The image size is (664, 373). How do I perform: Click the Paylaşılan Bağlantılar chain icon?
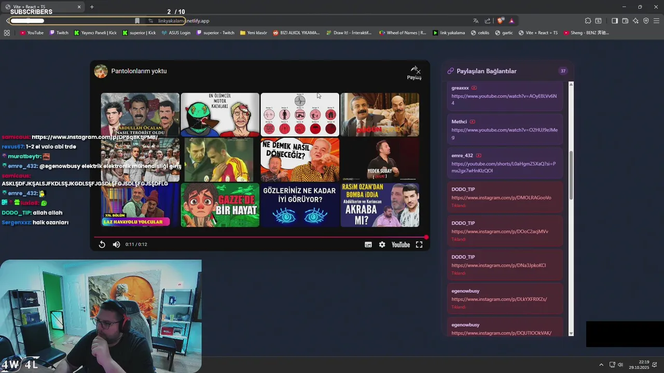[451, 71]
